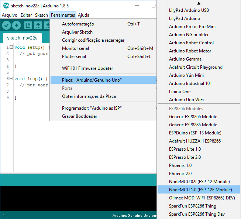Select Arduino Industrial 101
Image resolution: width=241 pixels, height=219 pixels.
(199, 83)
